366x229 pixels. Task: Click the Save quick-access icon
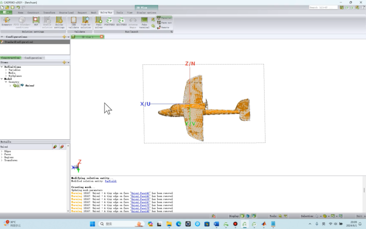tap(12, 8)
